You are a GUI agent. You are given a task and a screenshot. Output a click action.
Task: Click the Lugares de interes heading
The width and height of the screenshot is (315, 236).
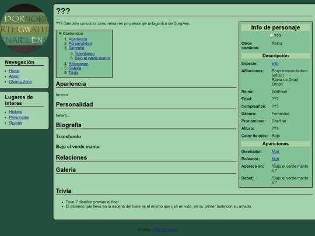(x=19, y=100)
